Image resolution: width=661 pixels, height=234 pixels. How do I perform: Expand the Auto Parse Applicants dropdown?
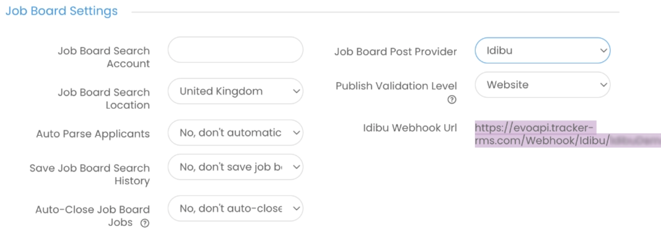click(x=235, y=133)
